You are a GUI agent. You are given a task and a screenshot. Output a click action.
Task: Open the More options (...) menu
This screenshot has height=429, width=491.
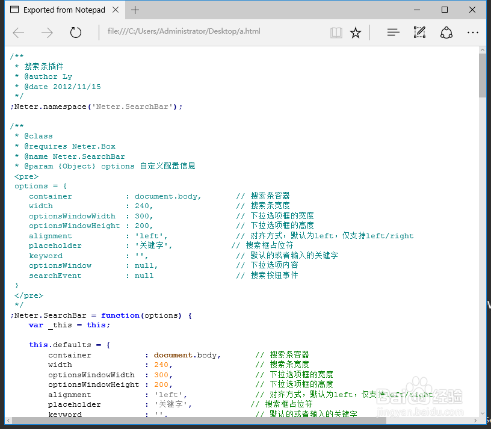pyautogui.click(x=473, y=32)
